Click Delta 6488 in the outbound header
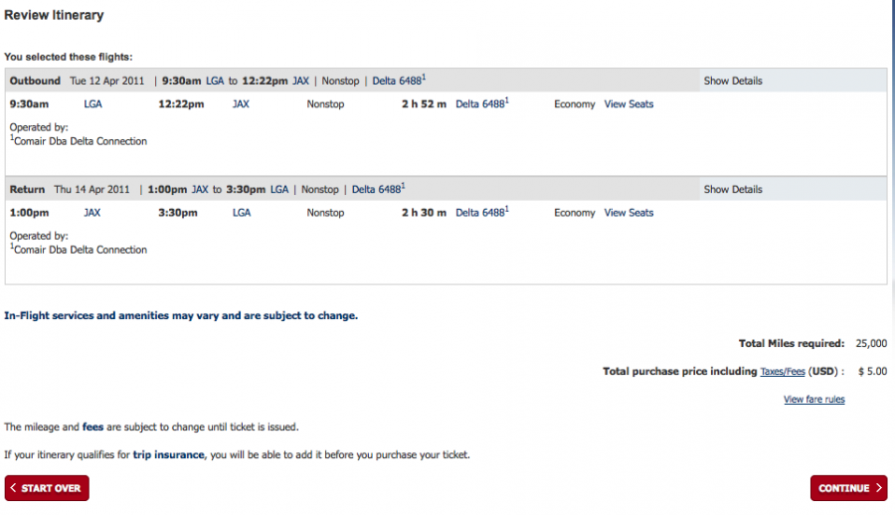Image resolution: width=895 pixels, height=515 pixels. tap(397, 81)
